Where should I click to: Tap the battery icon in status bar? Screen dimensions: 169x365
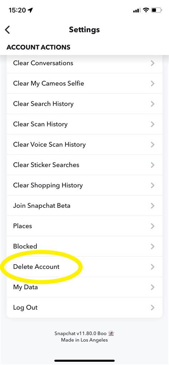[157, 10]
